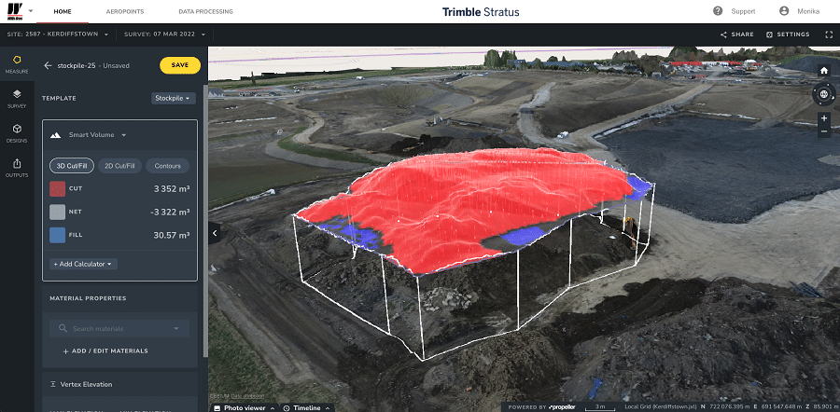This screenshot has height=412, width=840.
Task: Reset view with home icon
Action: (x=824, y=71)
